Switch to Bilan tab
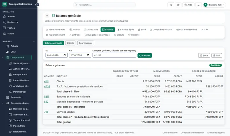Screen dimensions: 230x136 point(142,30)
